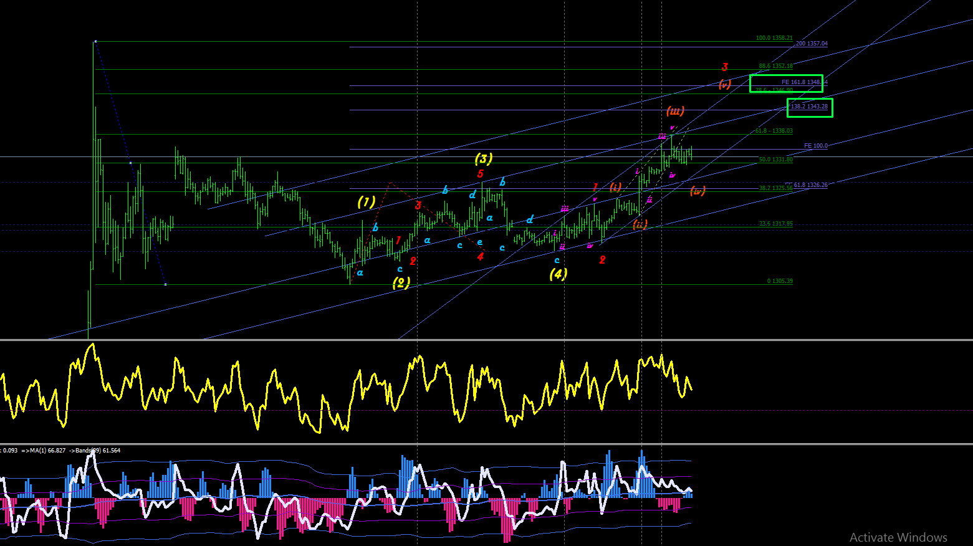Click the orange (iv) sub-wave label
The image size is (973, 546).
pos(697,191)
